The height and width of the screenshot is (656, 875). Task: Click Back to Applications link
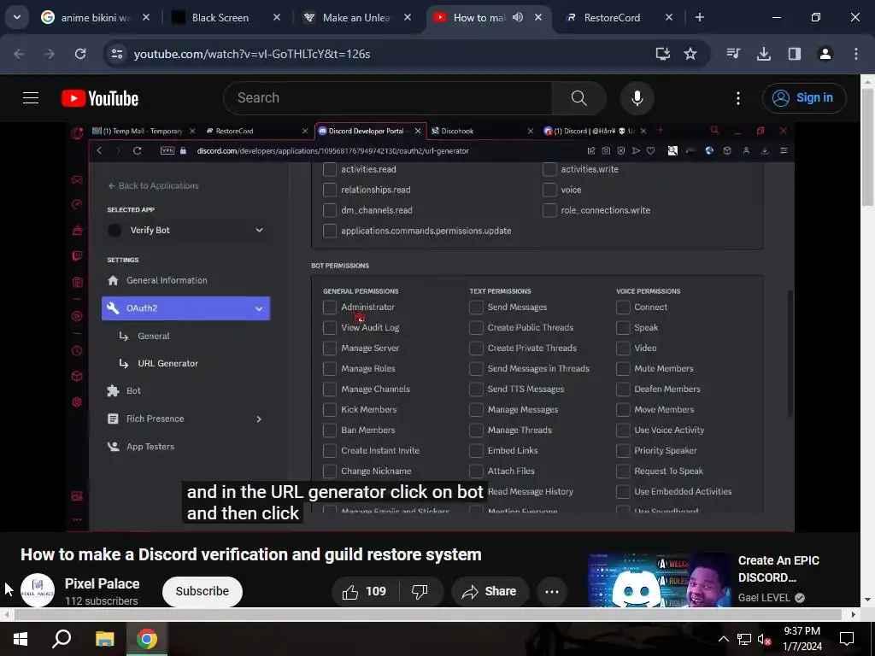pos(154,185)
